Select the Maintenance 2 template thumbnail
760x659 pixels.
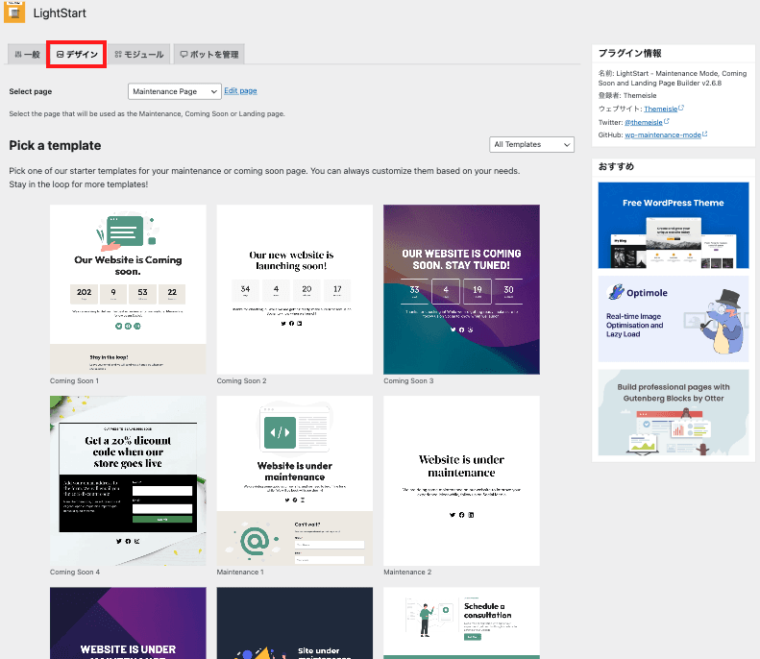pyautogui.click(x=461, y=480)
